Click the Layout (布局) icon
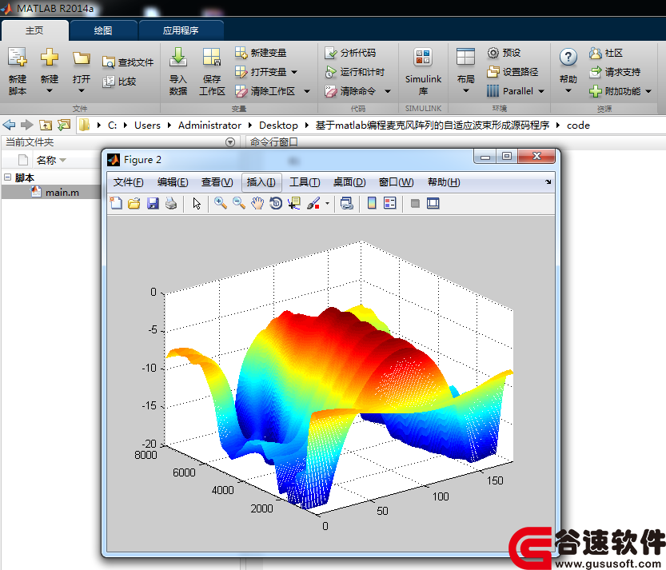The image size is (666, 570). pyautogui.click(x=465, y=58)
